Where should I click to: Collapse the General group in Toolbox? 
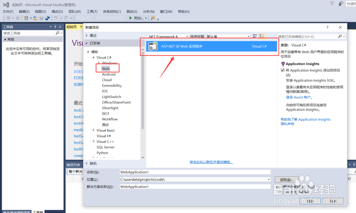click(x=5, y=39)
